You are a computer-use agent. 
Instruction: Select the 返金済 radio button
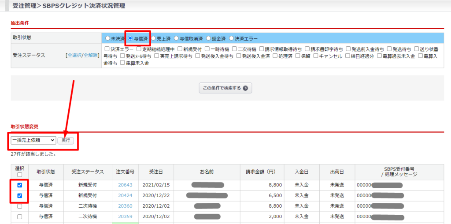[x=209, y=38]
